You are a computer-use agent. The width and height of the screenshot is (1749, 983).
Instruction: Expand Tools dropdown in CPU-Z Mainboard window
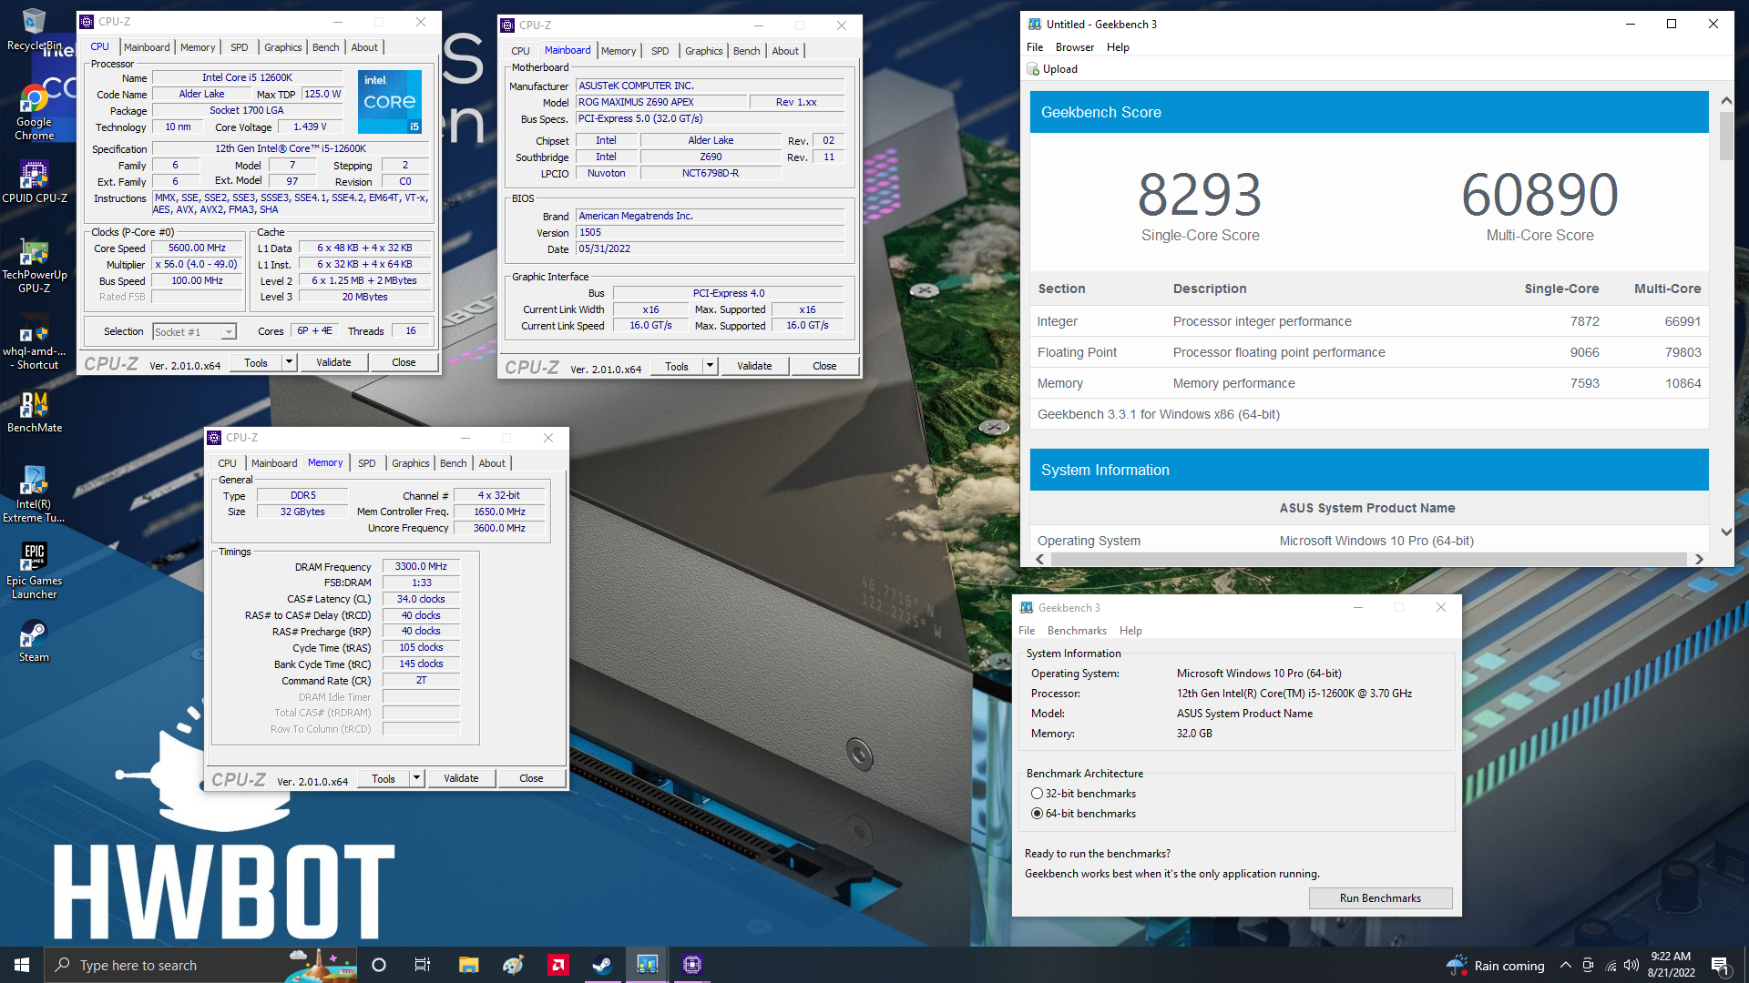(x=710, y=366)
